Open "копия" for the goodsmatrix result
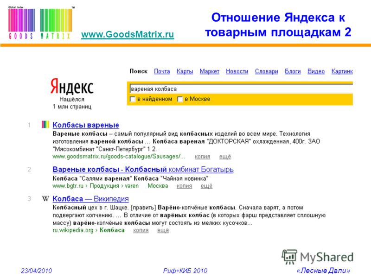This screenshot has width=371, height=278. 203,157
